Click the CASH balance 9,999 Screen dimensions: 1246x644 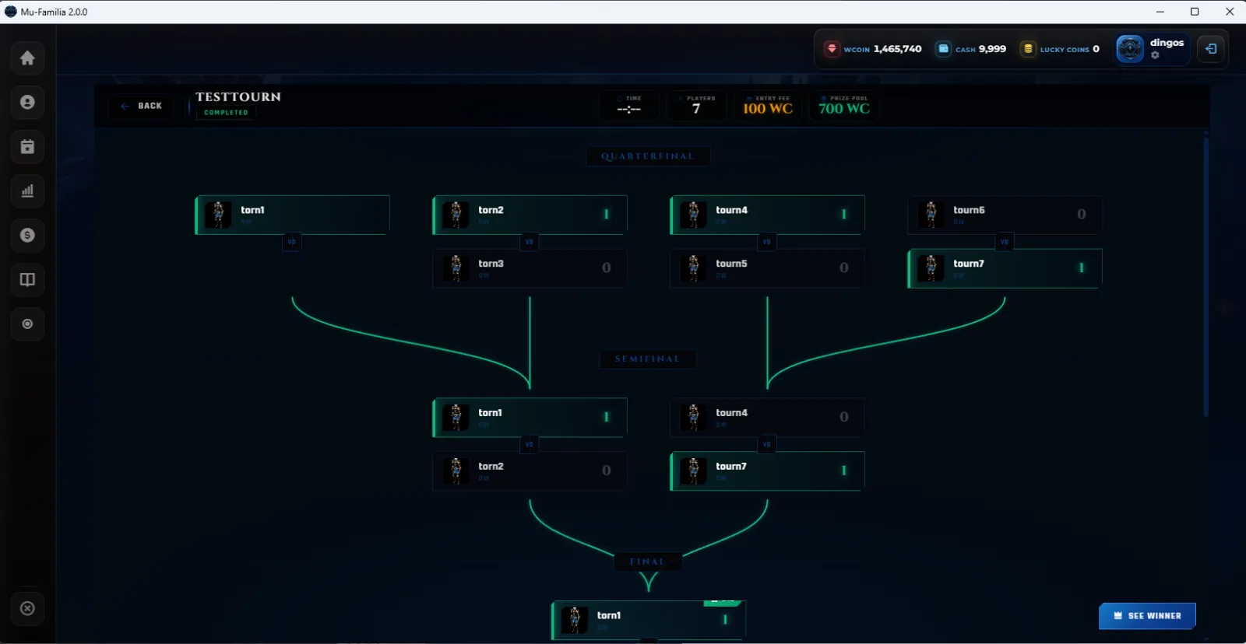point(992,49)
